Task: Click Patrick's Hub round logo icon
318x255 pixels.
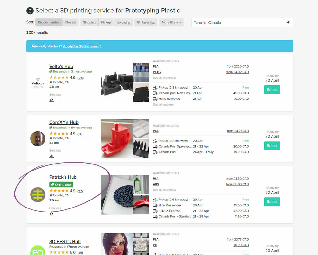Action: coord(38,195)
